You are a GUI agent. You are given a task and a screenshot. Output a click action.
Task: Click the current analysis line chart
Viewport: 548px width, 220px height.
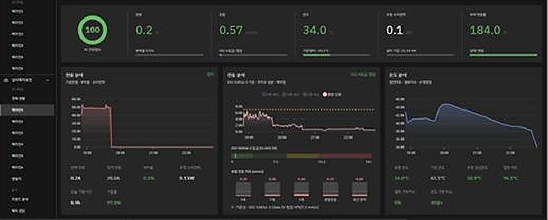[143, 126]
